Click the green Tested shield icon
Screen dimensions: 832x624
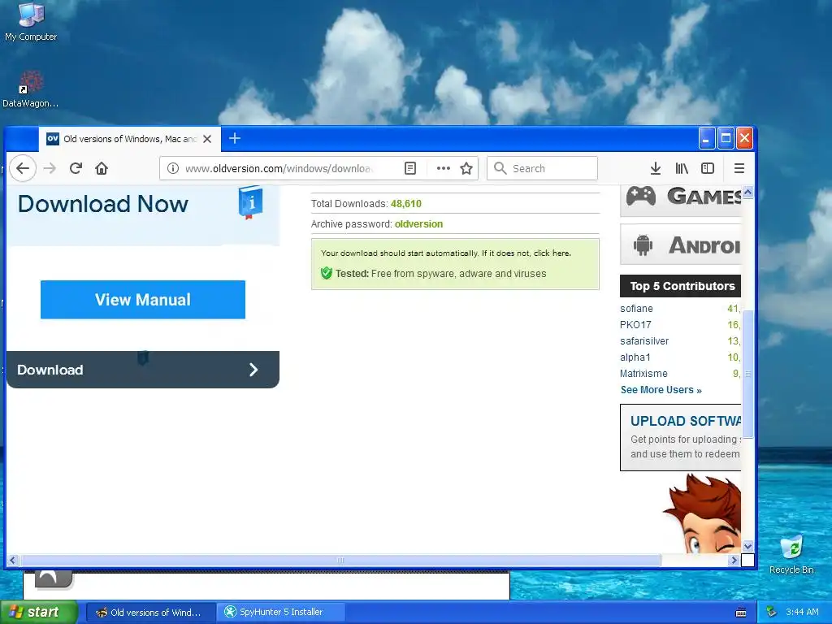pos(327,273)
